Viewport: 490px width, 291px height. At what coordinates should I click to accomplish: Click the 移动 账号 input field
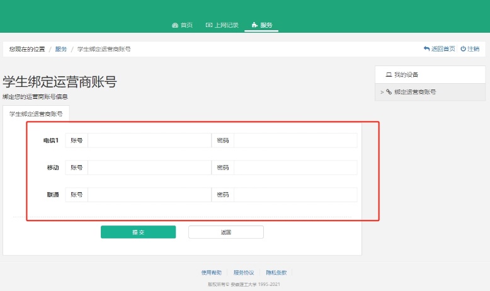point(149,168)
